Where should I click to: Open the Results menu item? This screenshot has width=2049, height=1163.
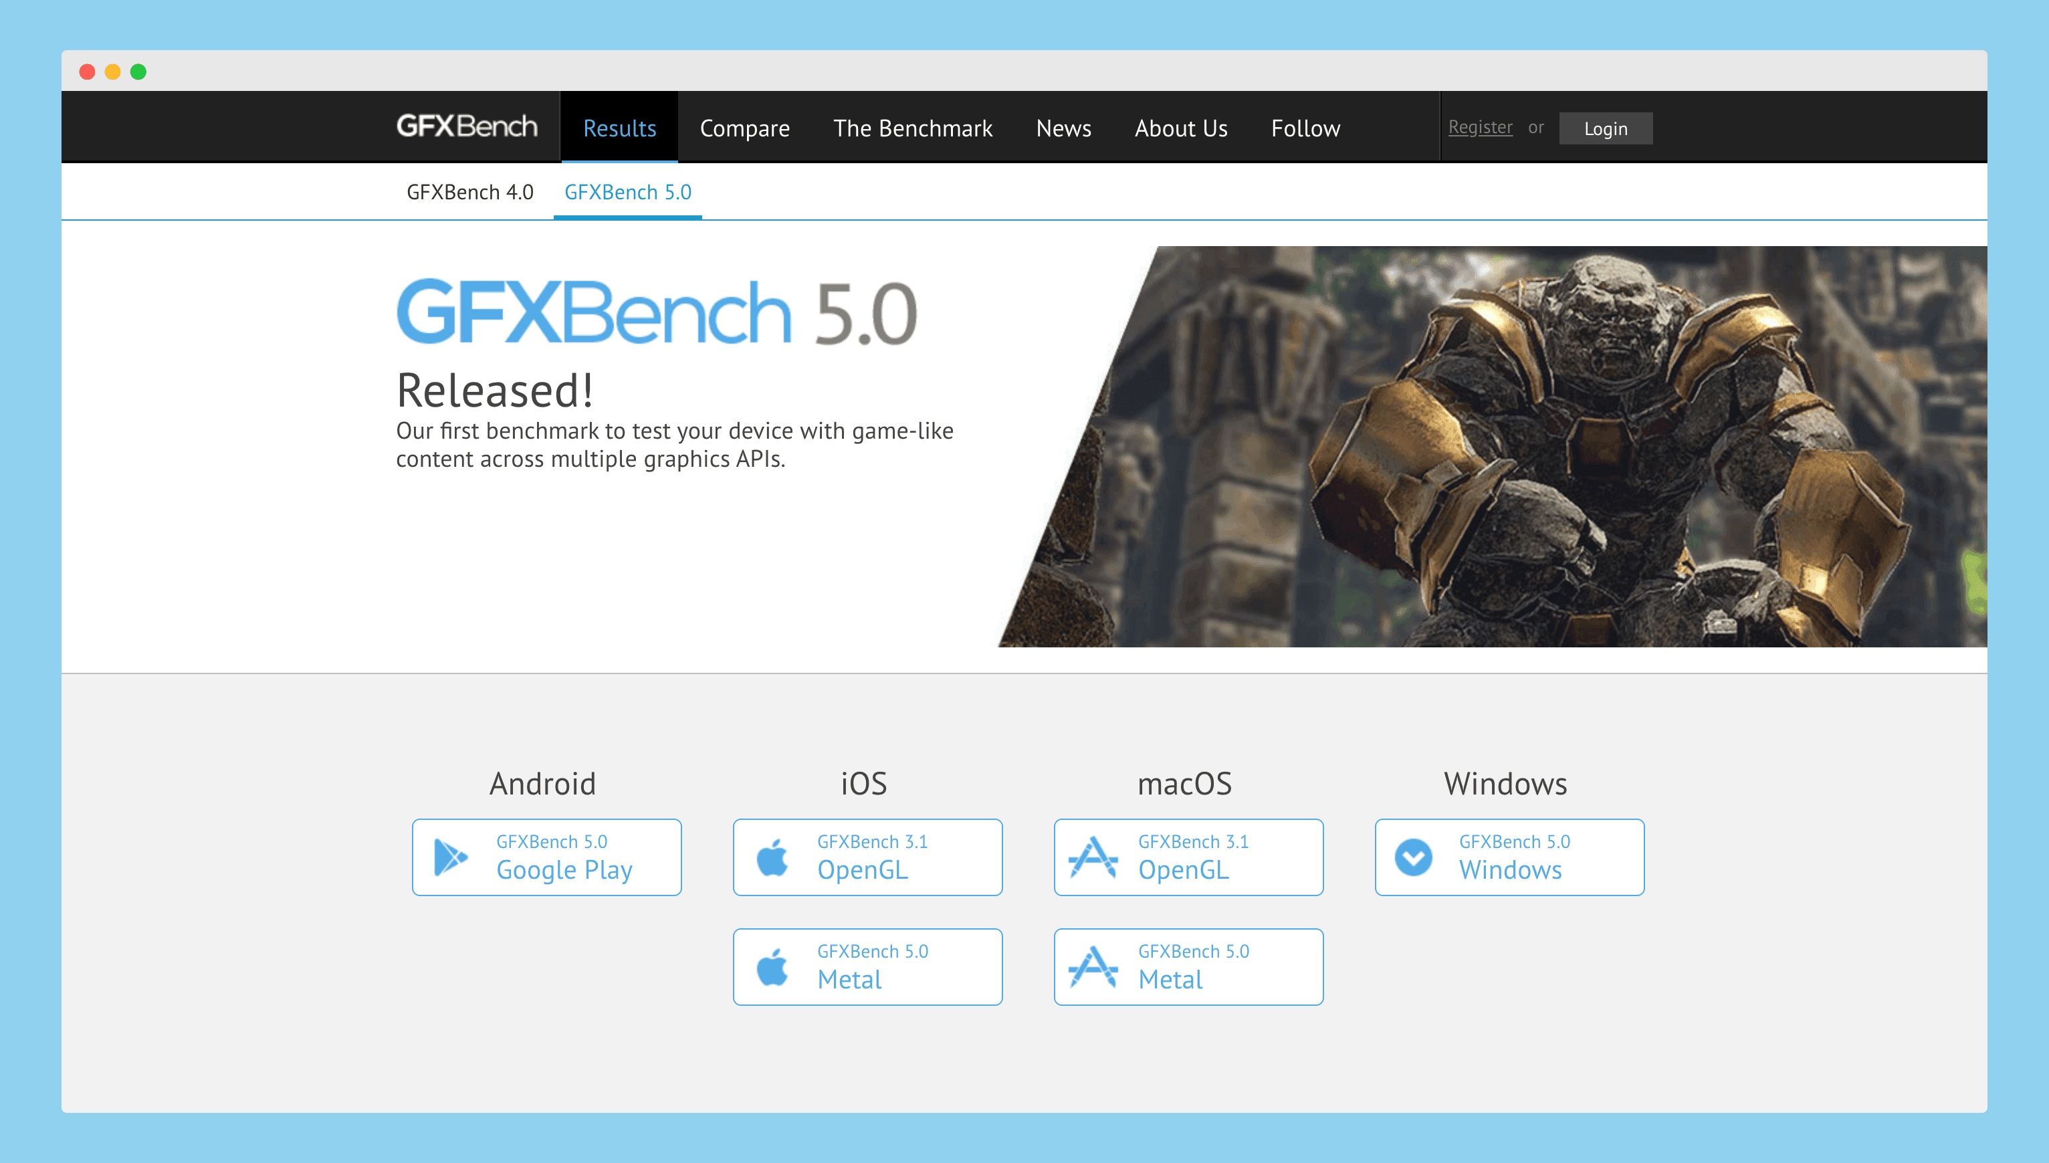pyautogui.click(x=619, y=128)
